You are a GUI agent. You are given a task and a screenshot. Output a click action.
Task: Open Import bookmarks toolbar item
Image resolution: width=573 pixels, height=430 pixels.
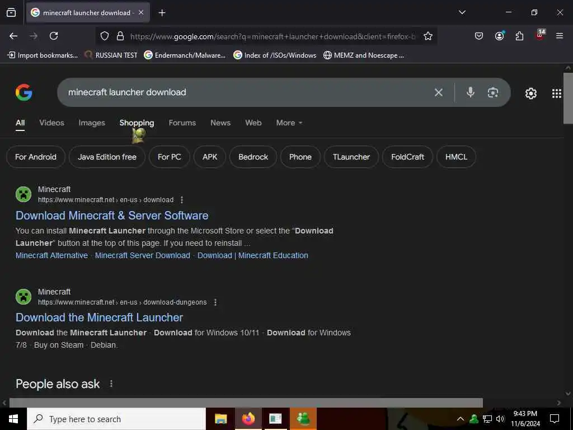[x=43, y=55]
